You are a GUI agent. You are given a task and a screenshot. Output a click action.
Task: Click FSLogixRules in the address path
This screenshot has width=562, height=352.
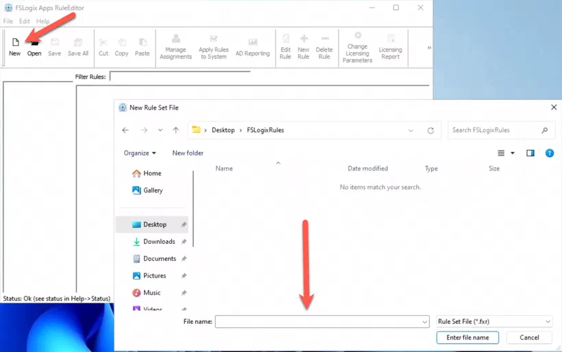(x=265, y=130)
